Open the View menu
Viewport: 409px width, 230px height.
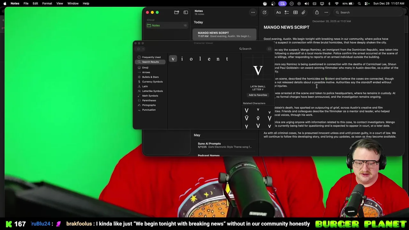coord(60,4)
